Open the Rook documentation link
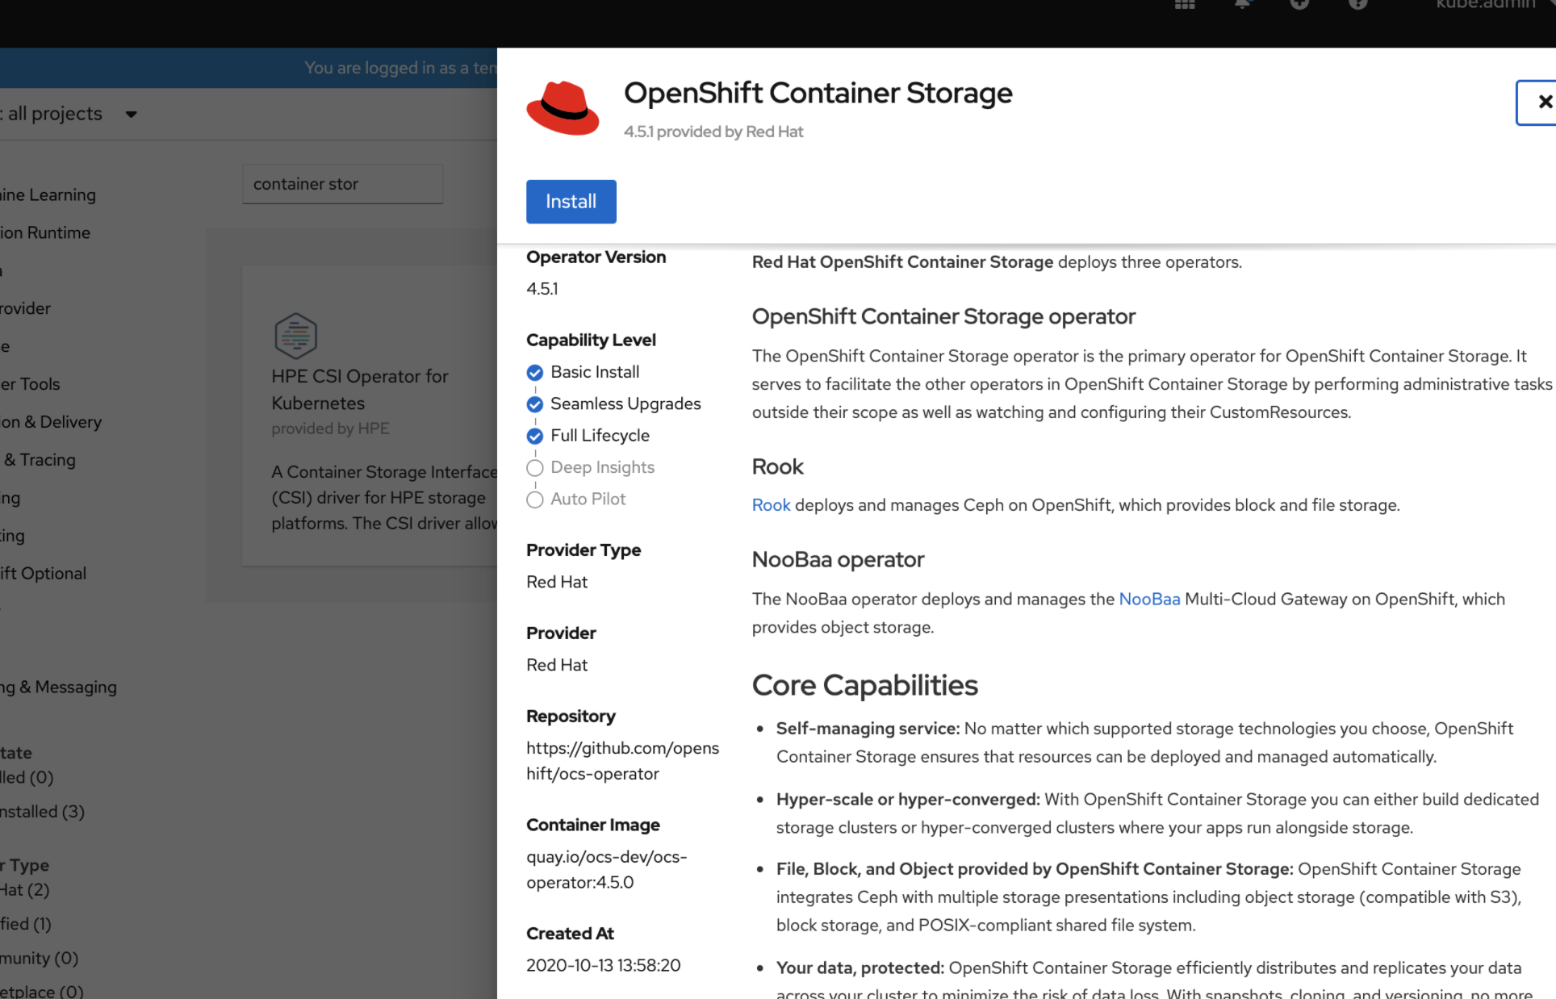Viewport: 1556px width, 999px height. coord(770,505)
